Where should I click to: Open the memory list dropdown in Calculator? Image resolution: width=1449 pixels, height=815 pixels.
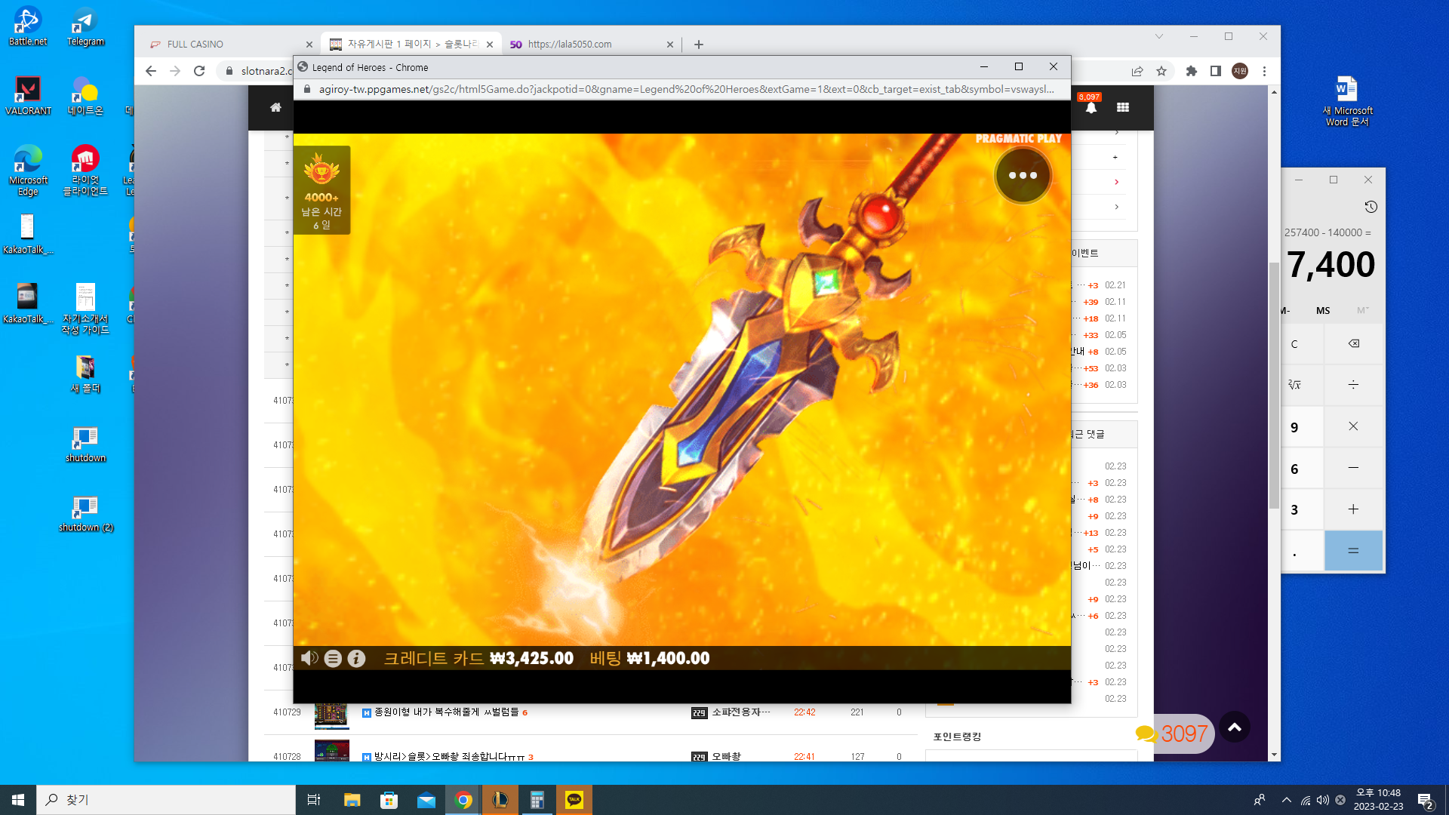click(1362, 310)
